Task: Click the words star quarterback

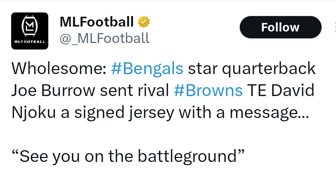Action: tap(252, 69)
